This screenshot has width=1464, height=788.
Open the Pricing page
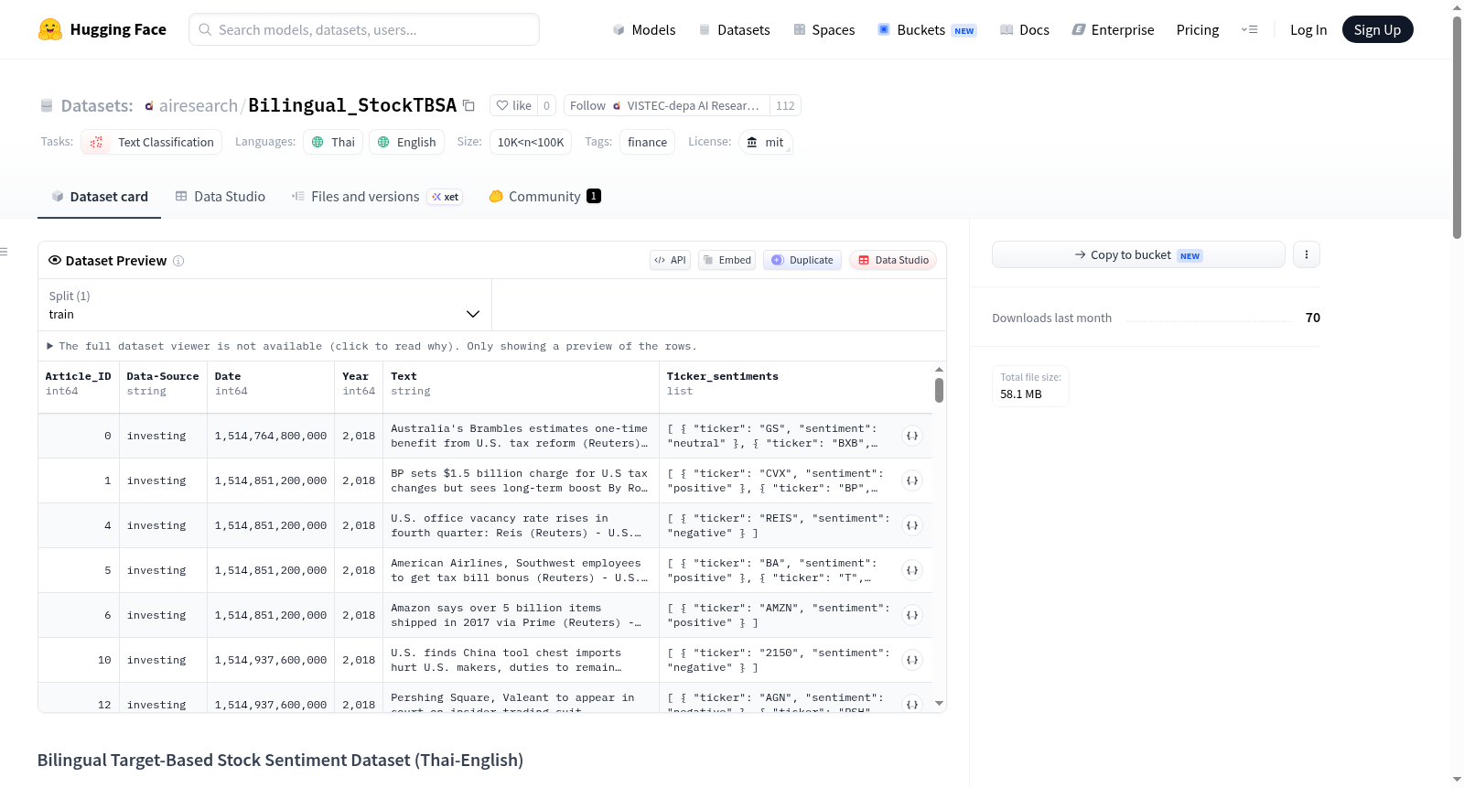coord(1198,29)
